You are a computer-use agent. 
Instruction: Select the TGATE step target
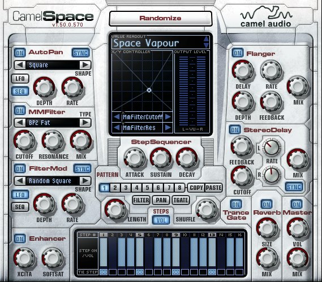coord(181,200)
